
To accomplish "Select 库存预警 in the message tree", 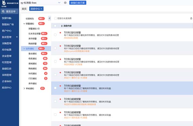I will pos(32,39).
